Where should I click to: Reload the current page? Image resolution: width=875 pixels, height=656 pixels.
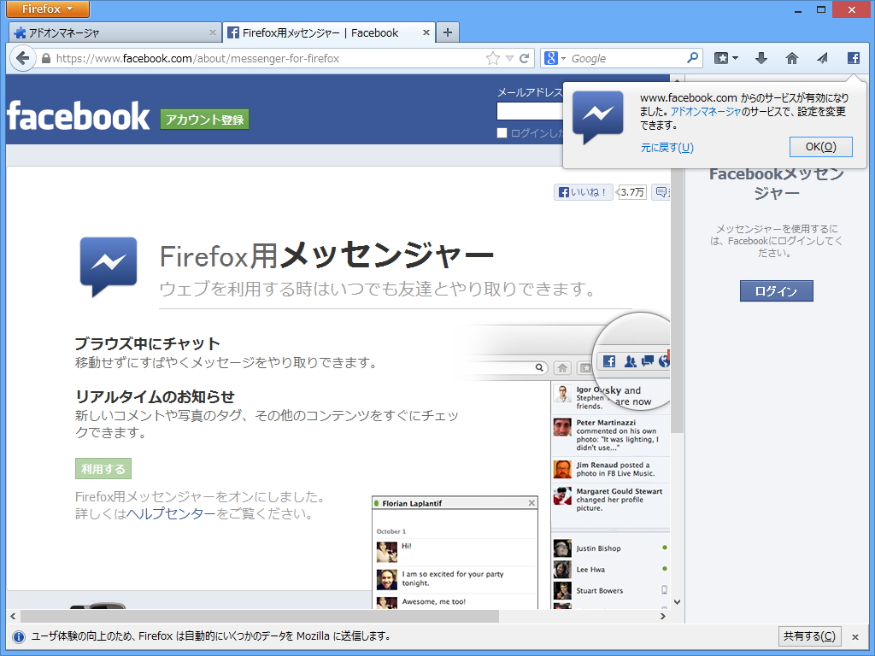tap(524, 59)
